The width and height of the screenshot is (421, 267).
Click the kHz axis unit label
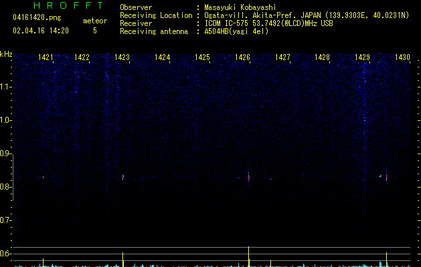click(x=6, y=54)
